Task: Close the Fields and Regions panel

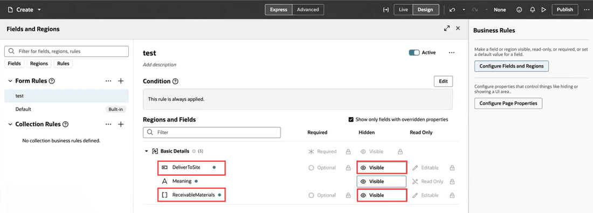Action: pyautogui.click(x=458, y=29)
